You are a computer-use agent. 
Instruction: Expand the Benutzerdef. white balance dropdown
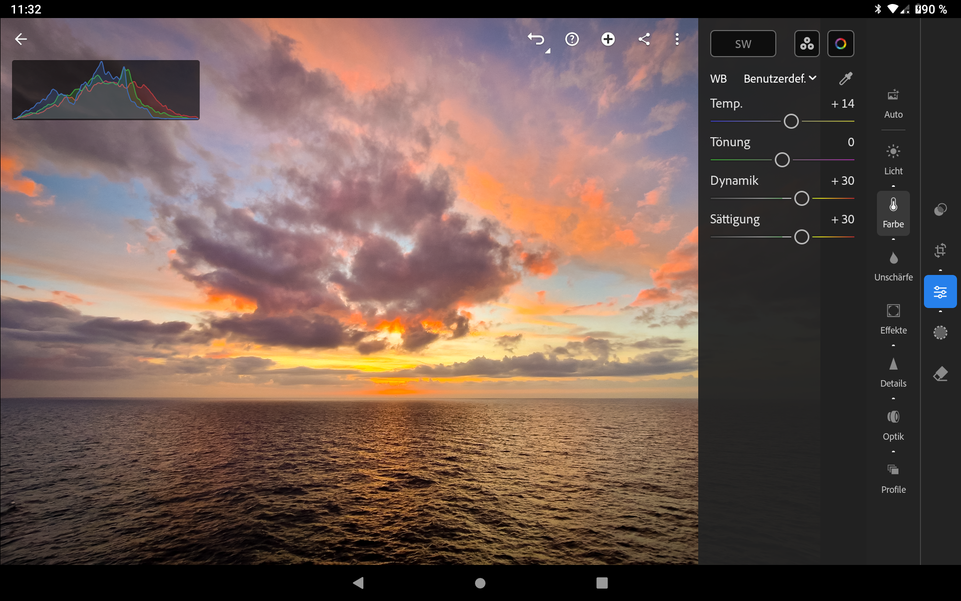point(780,79)
